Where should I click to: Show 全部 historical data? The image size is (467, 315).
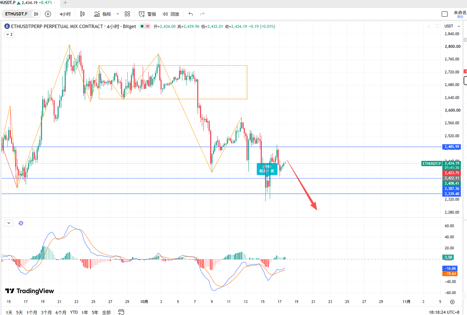point(106,312)
